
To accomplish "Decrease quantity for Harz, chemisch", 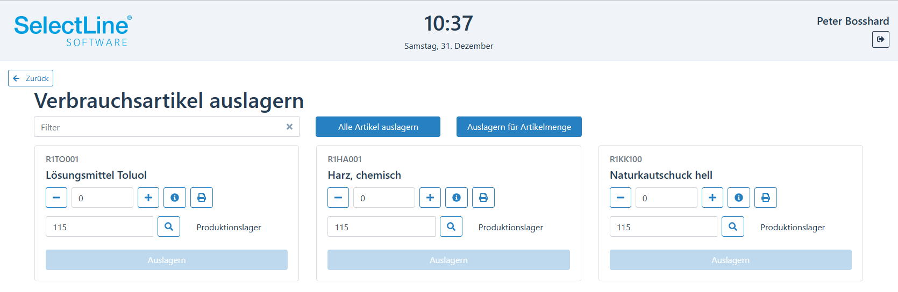I will click(x=338, y=198).
